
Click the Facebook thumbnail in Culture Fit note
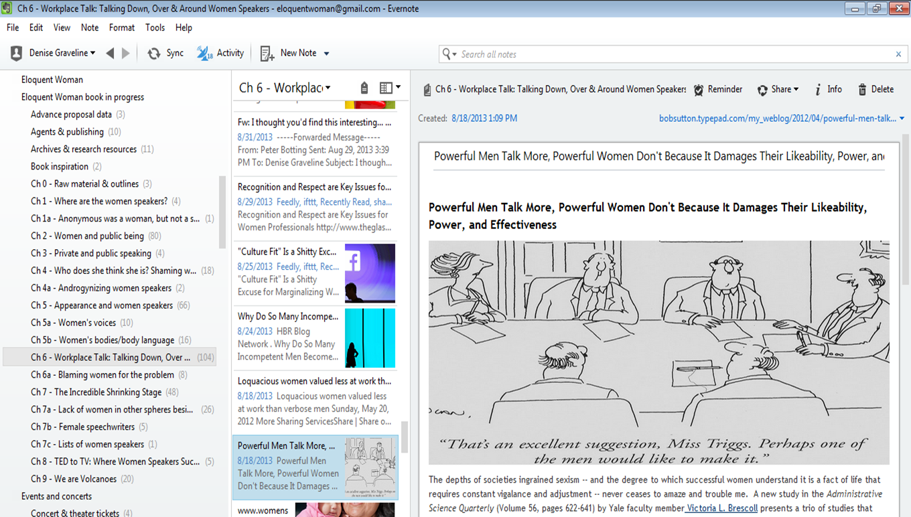[370, 273]
